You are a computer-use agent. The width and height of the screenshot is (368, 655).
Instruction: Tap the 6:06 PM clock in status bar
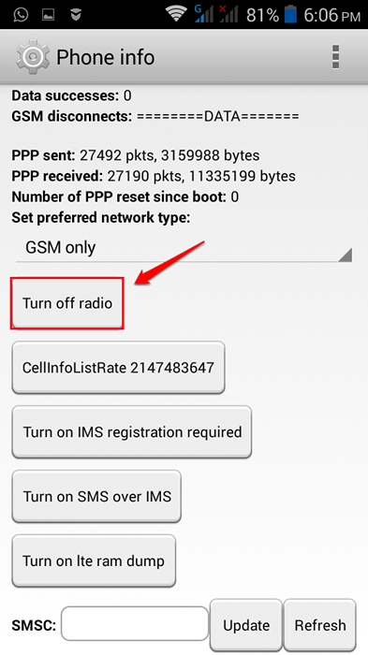pyautogui.click(x=331, y=16)
